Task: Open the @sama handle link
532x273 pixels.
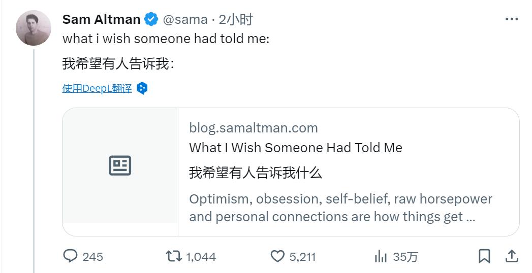Action: point(185,20)
